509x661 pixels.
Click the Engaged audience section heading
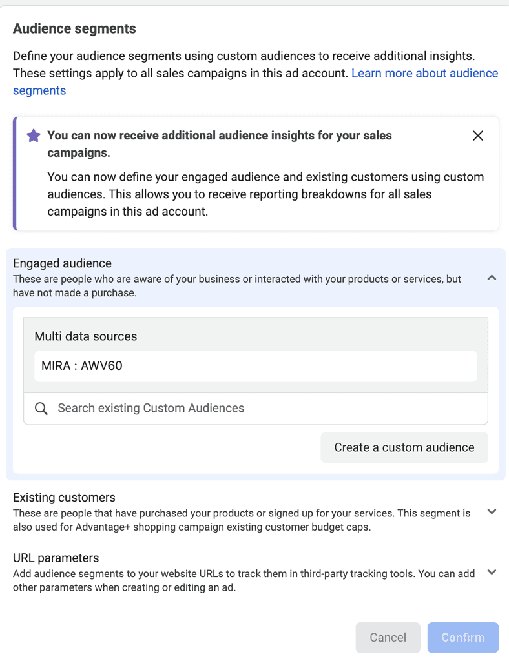pos(62,263)
